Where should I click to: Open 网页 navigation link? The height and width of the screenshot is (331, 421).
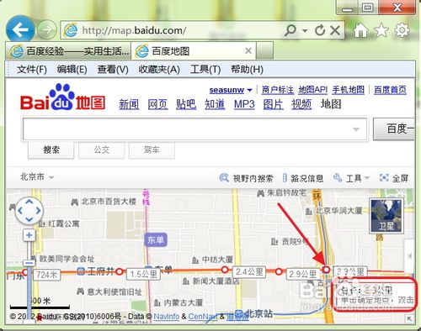pos(157,104)
